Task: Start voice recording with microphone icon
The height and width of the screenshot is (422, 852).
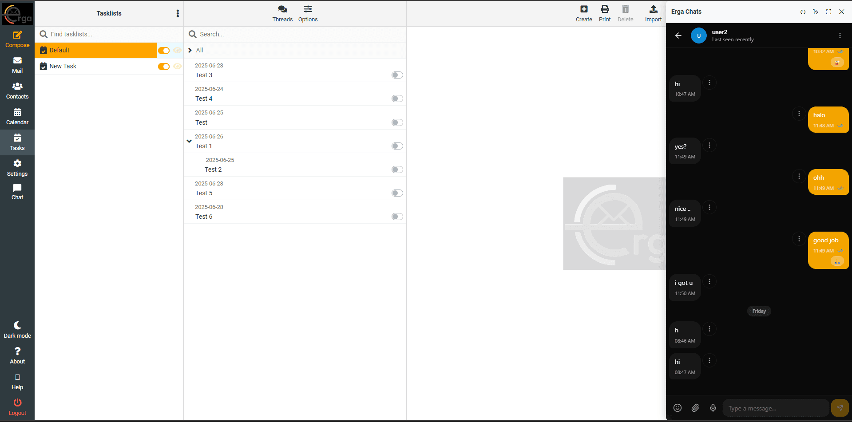Action: pos(713,408)
